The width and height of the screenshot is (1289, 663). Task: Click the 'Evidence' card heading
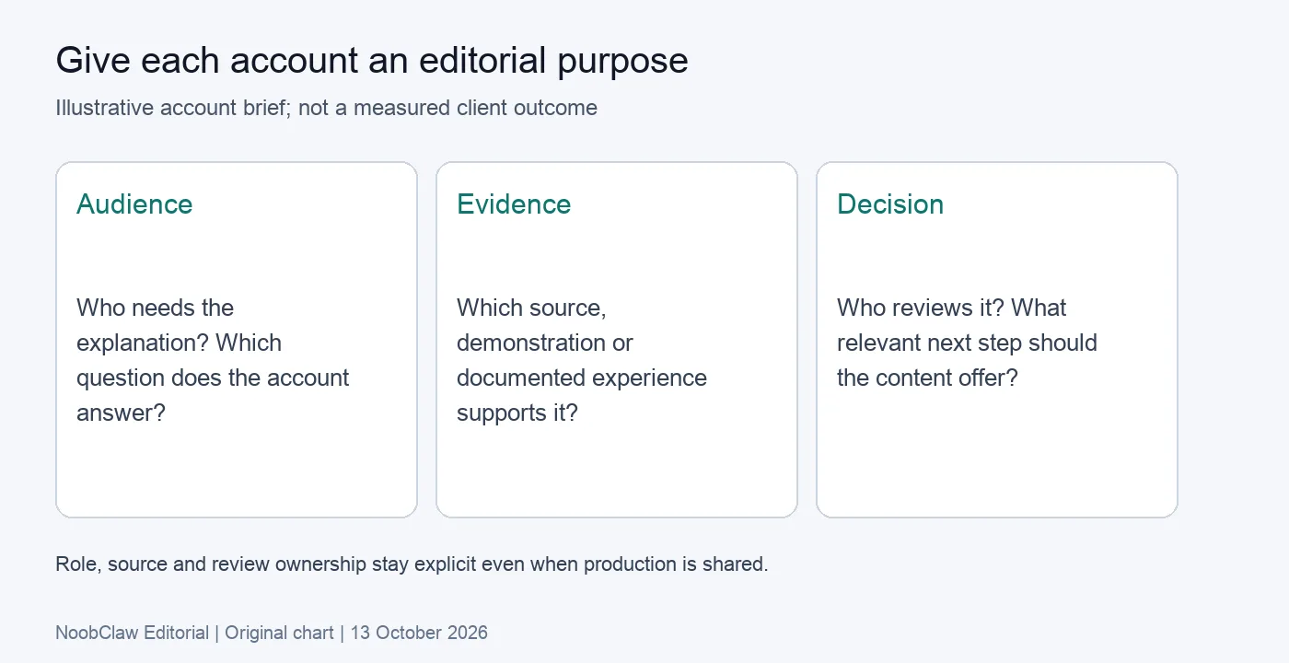514,204
